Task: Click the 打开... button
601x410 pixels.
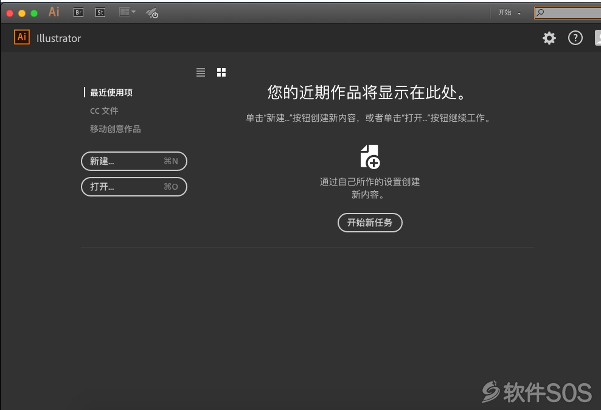Action: point(134,187)
